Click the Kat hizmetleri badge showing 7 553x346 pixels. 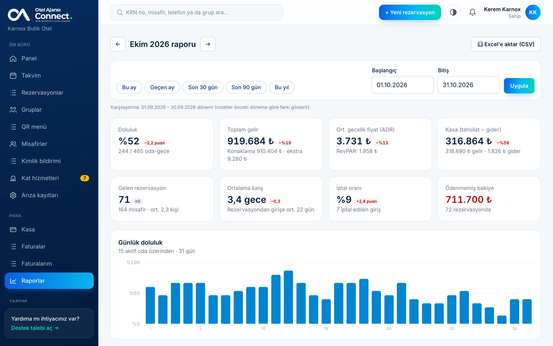(x=85, y=178)
